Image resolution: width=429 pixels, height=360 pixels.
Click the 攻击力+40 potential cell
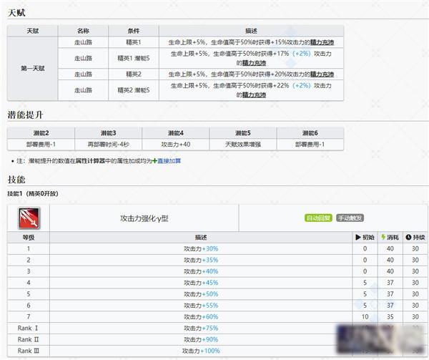176,145
